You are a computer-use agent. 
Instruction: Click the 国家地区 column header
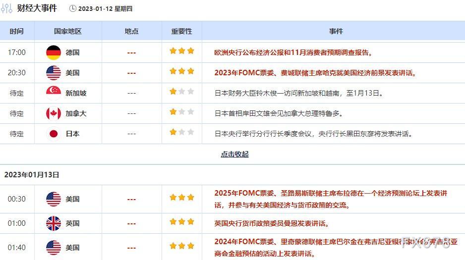click(x=68, y=31)
